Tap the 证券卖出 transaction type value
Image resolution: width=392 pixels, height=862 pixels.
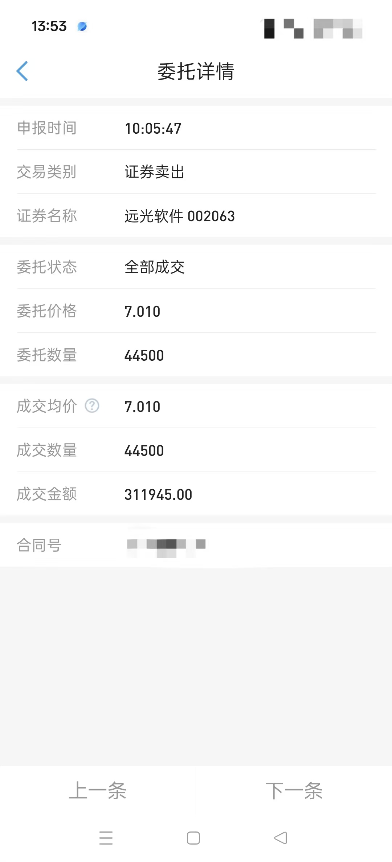[x=154, y=172]
